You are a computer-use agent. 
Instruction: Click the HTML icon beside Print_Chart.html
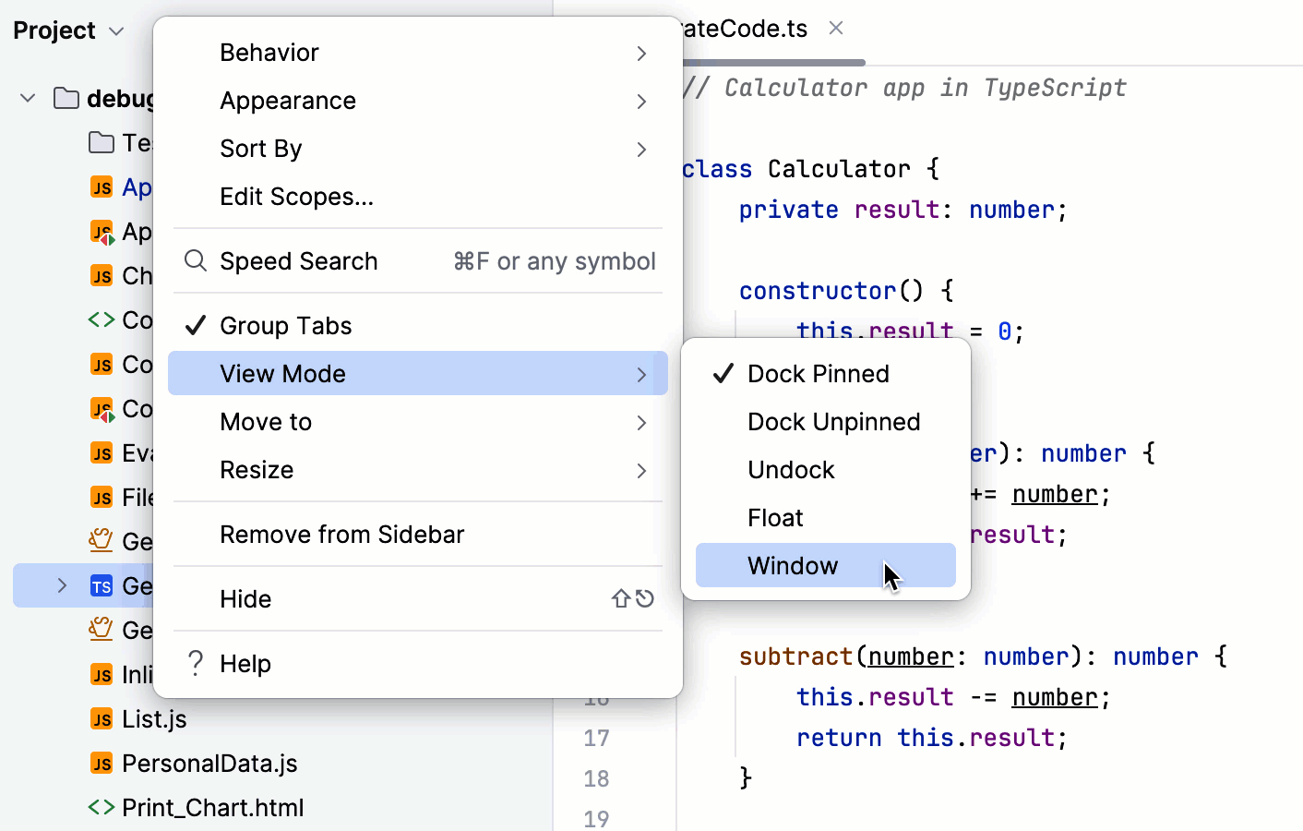(102, 808)
